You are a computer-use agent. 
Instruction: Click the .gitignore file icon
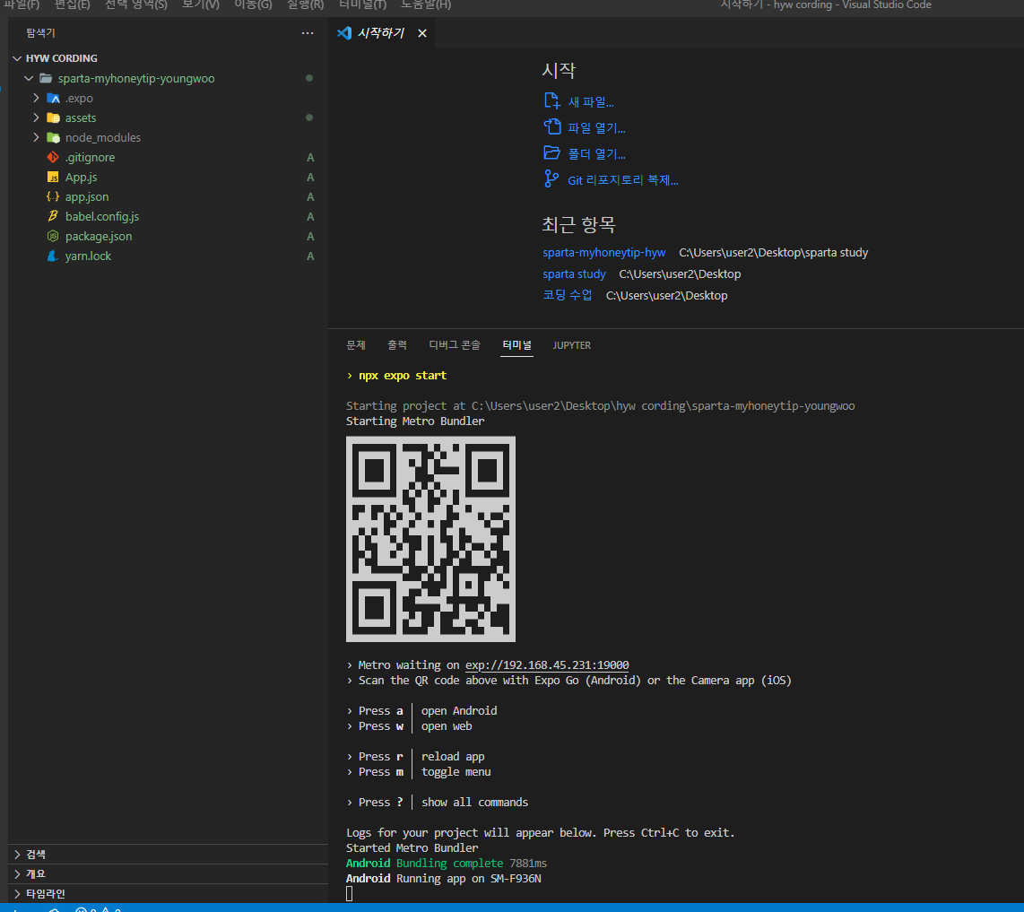pyautogui.click(x=53, y=158)
